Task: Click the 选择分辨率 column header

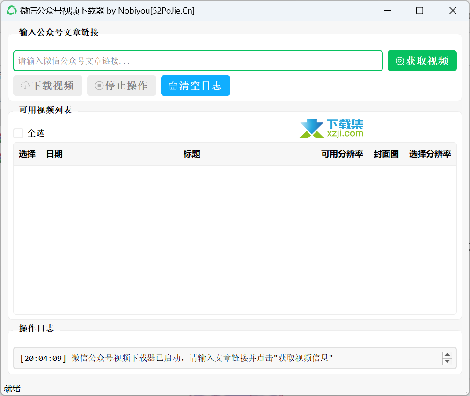Action: pos(430,154)
